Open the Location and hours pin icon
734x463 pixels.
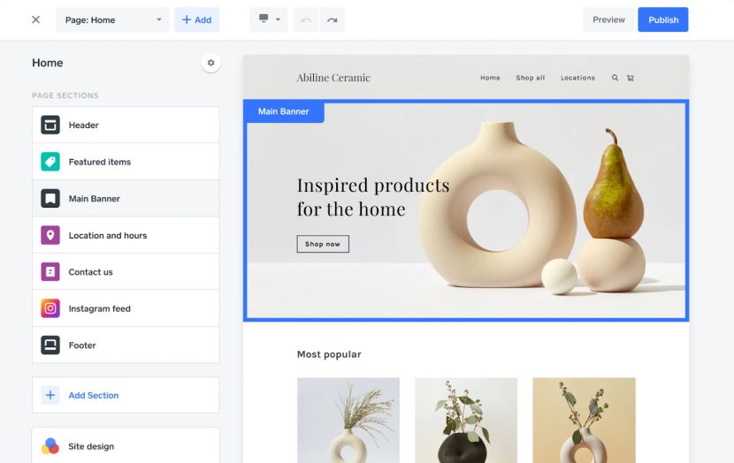tap(50, 235)
